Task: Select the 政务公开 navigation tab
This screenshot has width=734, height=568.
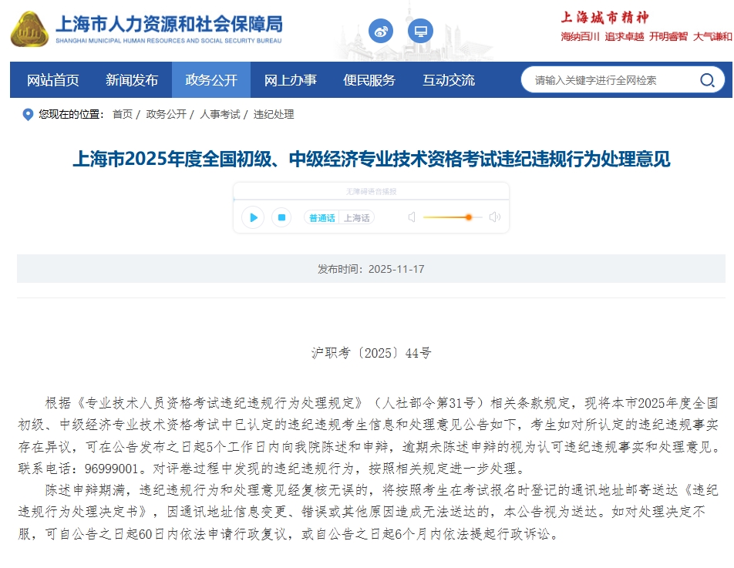Action: (211, 80)
